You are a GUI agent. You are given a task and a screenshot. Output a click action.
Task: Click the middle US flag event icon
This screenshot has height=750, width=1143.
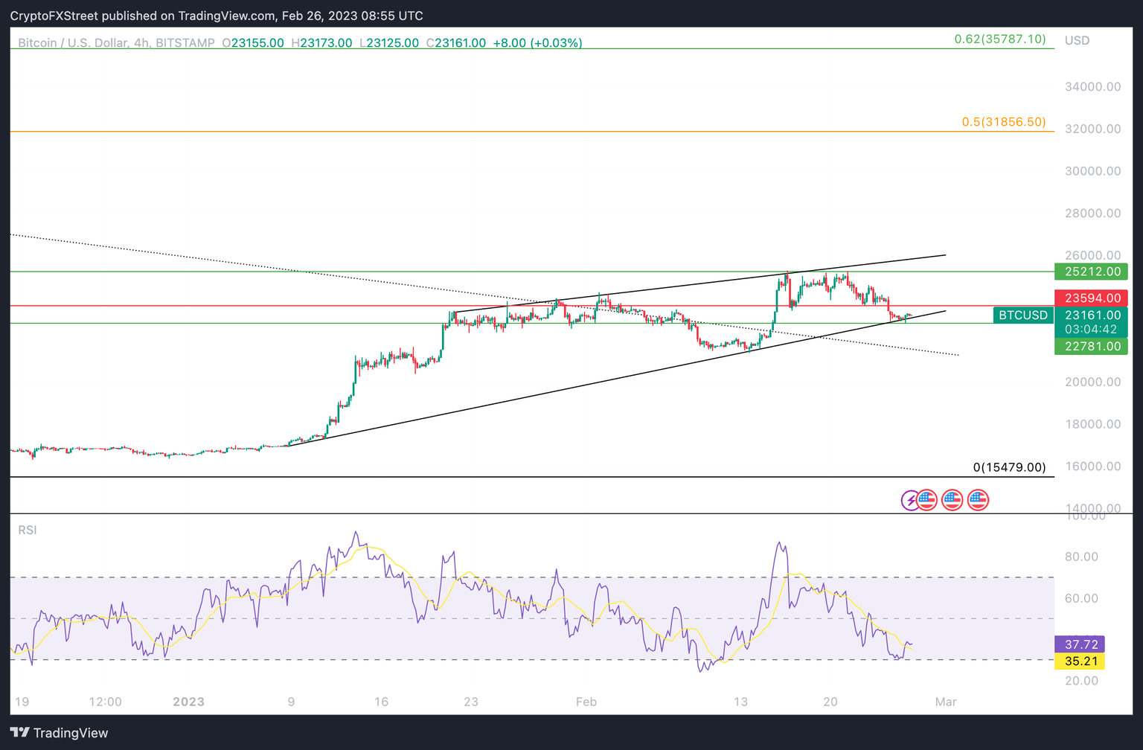tap(952, 499)
